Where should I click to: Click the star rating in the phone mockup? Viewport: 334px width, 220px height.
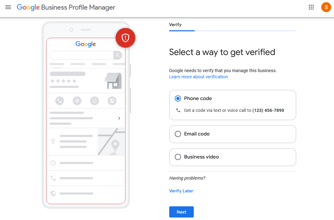tap(63, 81)
